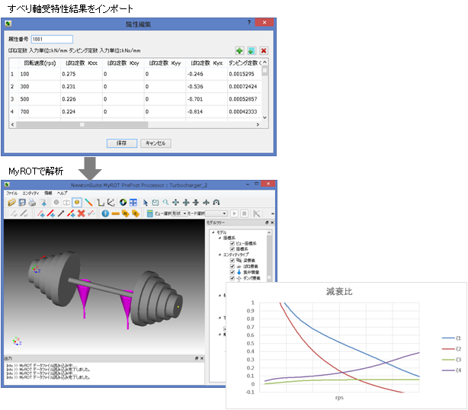
Task: Open the ヘルプ menu
Action: pyautogui.click(x=62, y=193)
